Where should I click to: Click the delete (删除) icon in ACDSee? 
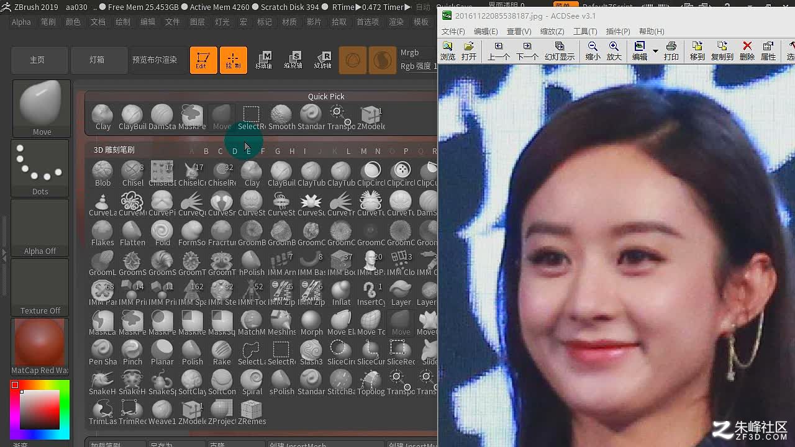coord(747,51)
